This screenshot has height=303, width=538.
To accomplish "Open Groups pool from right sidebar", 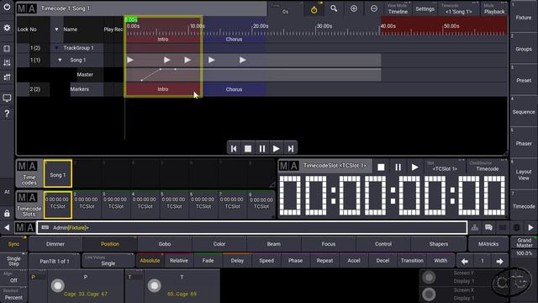I will click(x=524, y=48).
